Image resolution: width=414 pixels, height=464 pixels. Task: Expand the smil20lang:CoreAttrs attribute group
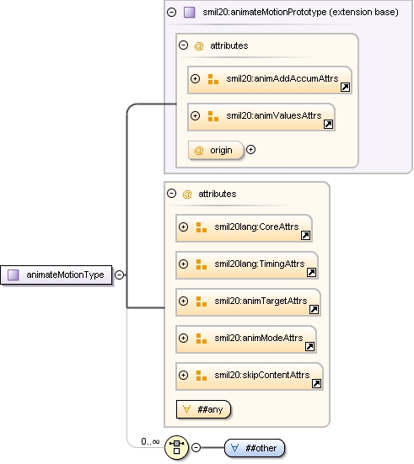click(184, 227)
